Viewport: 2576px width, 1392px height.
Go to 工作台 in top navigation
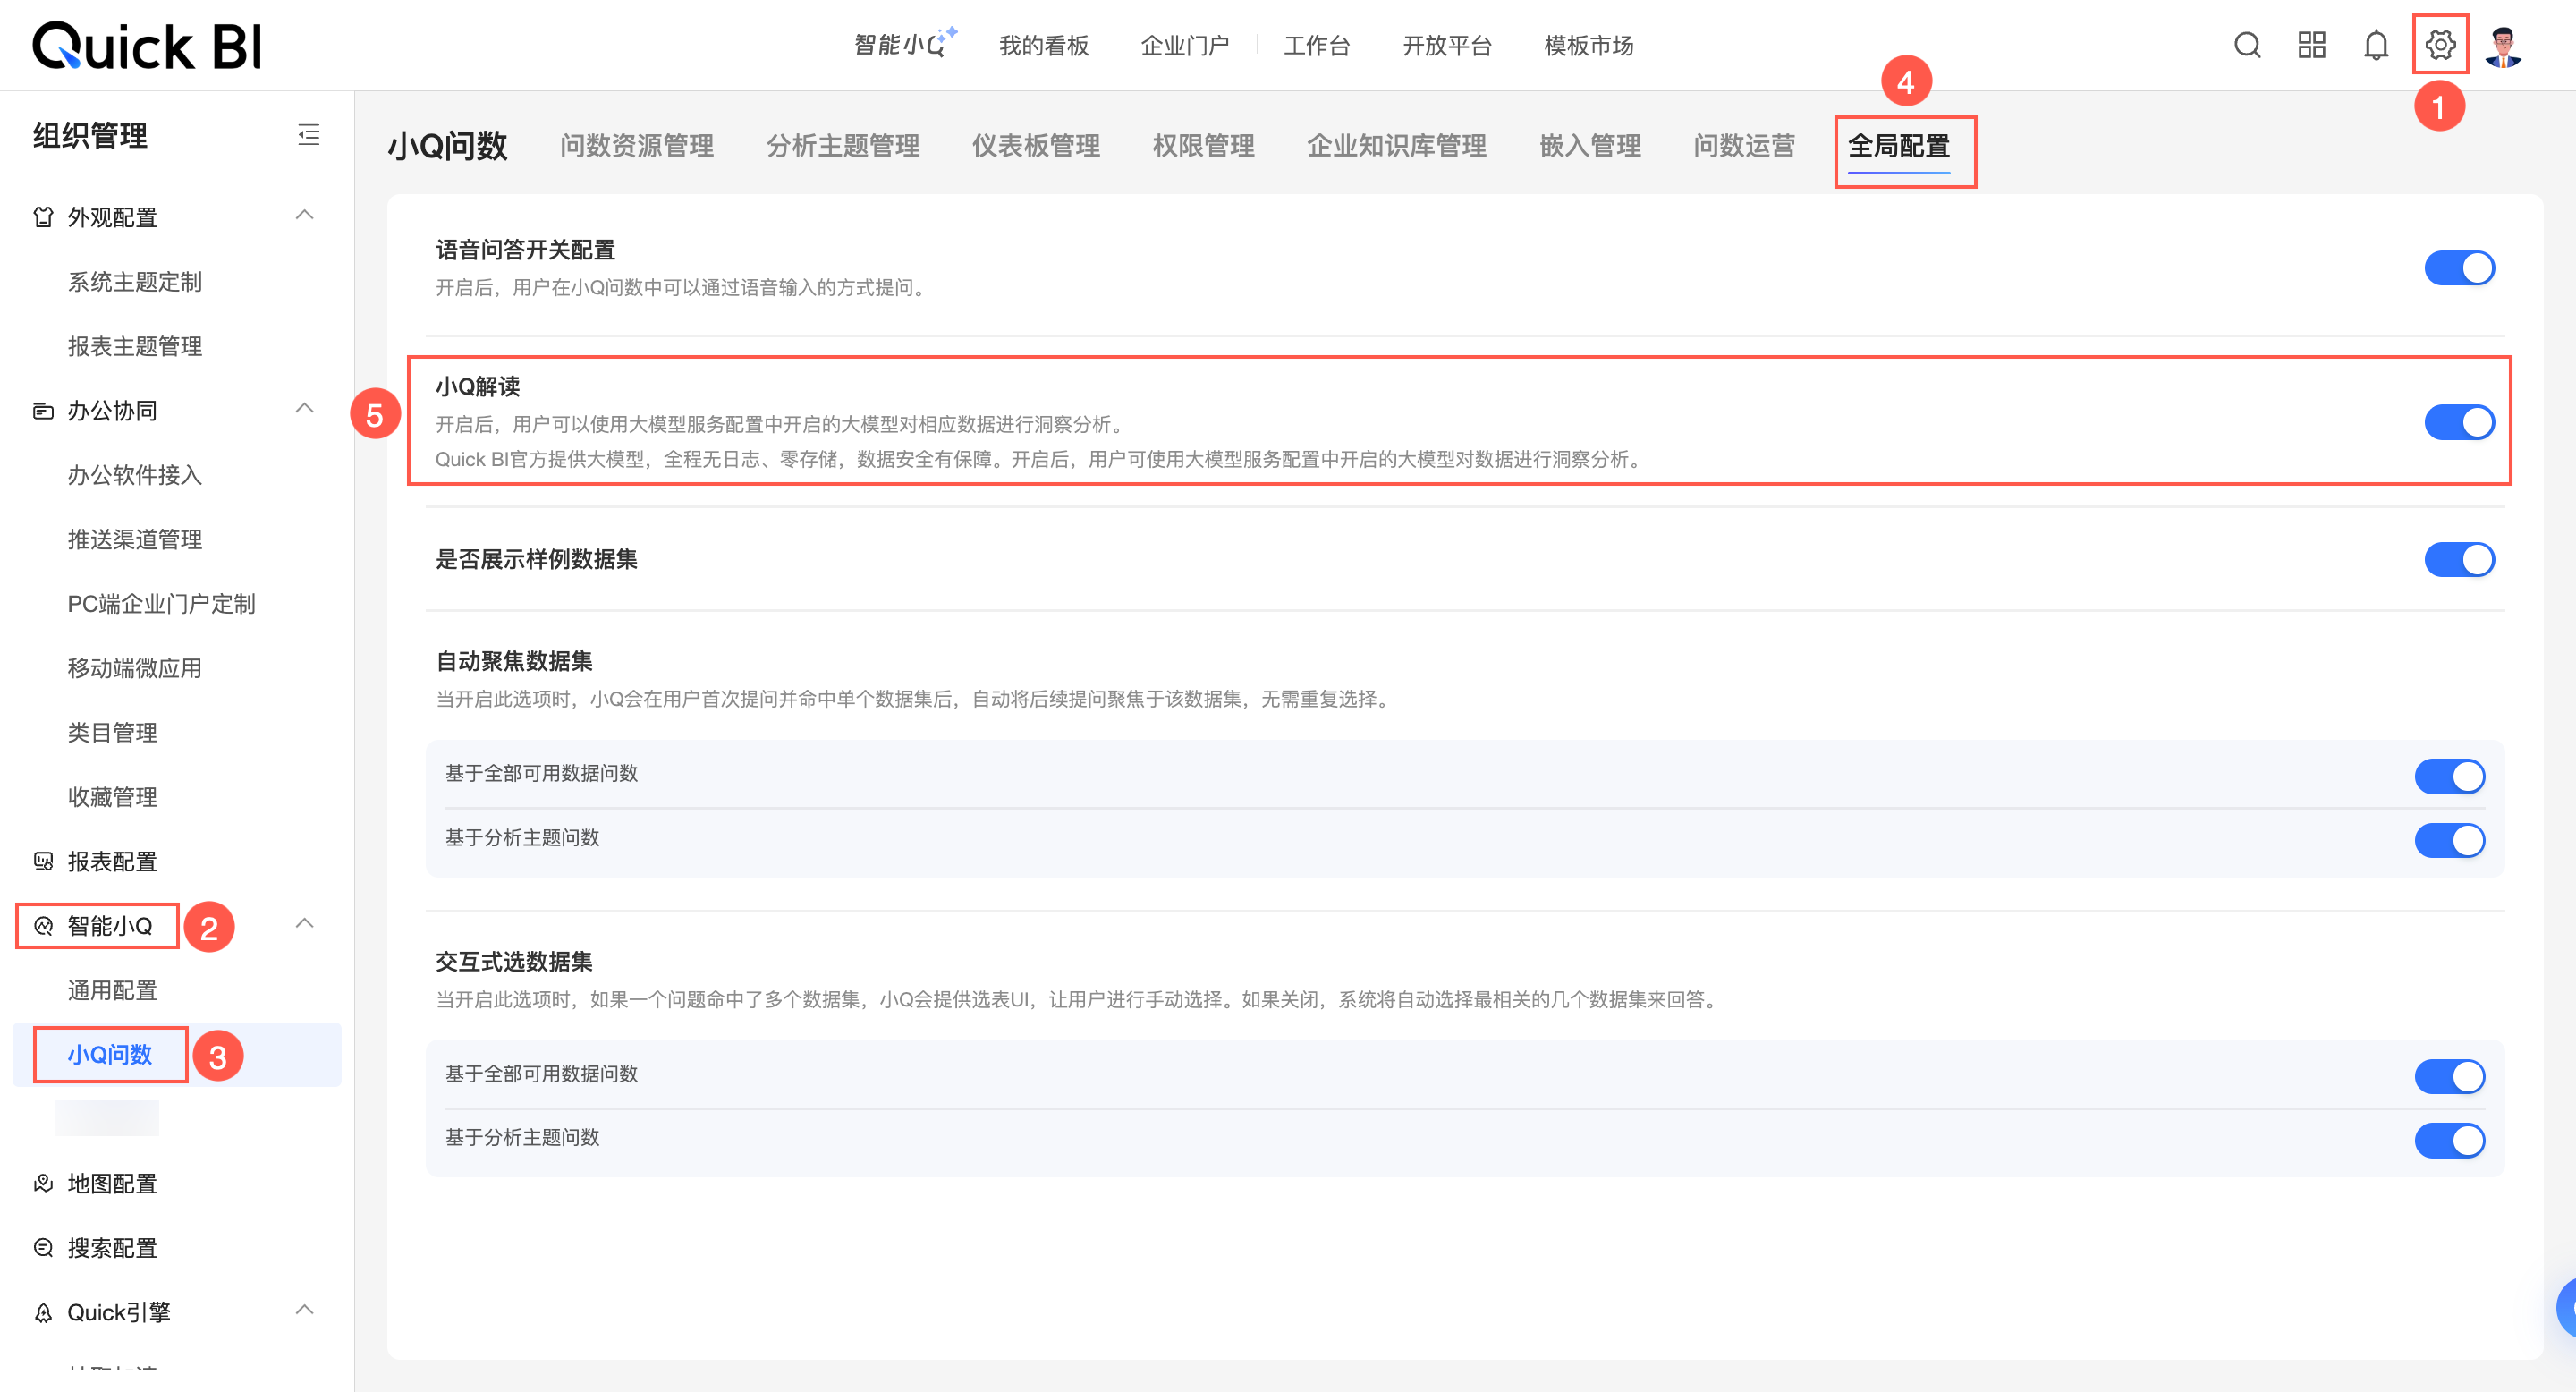1316,46
